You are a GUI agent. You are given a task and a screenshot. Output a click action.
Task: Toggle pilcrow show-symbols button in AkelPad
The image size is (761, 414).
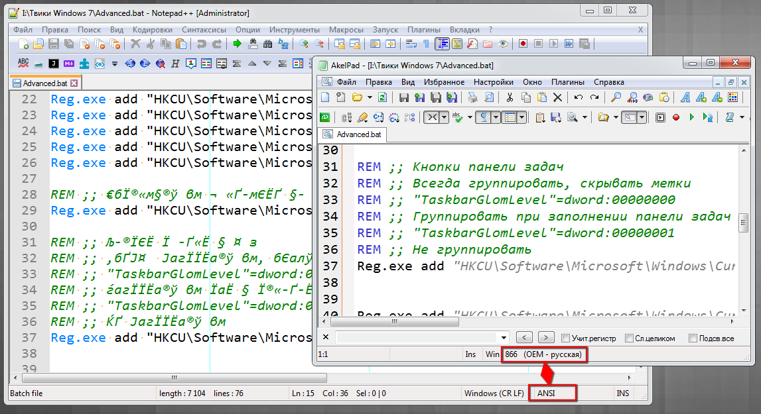click(484, 117)
